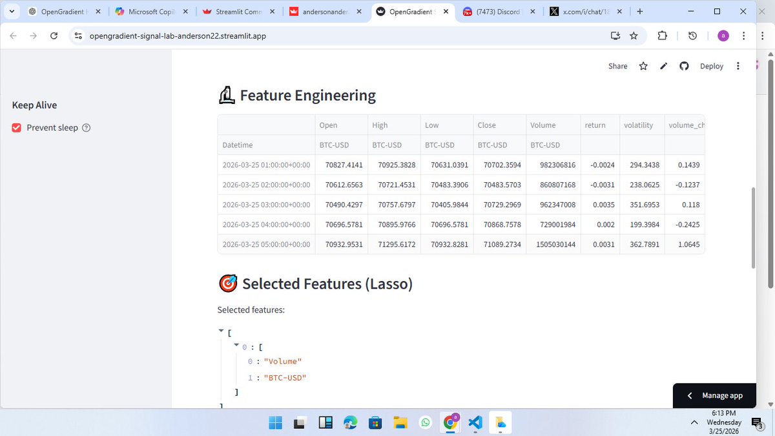Click the Share button

click(617, 66)
